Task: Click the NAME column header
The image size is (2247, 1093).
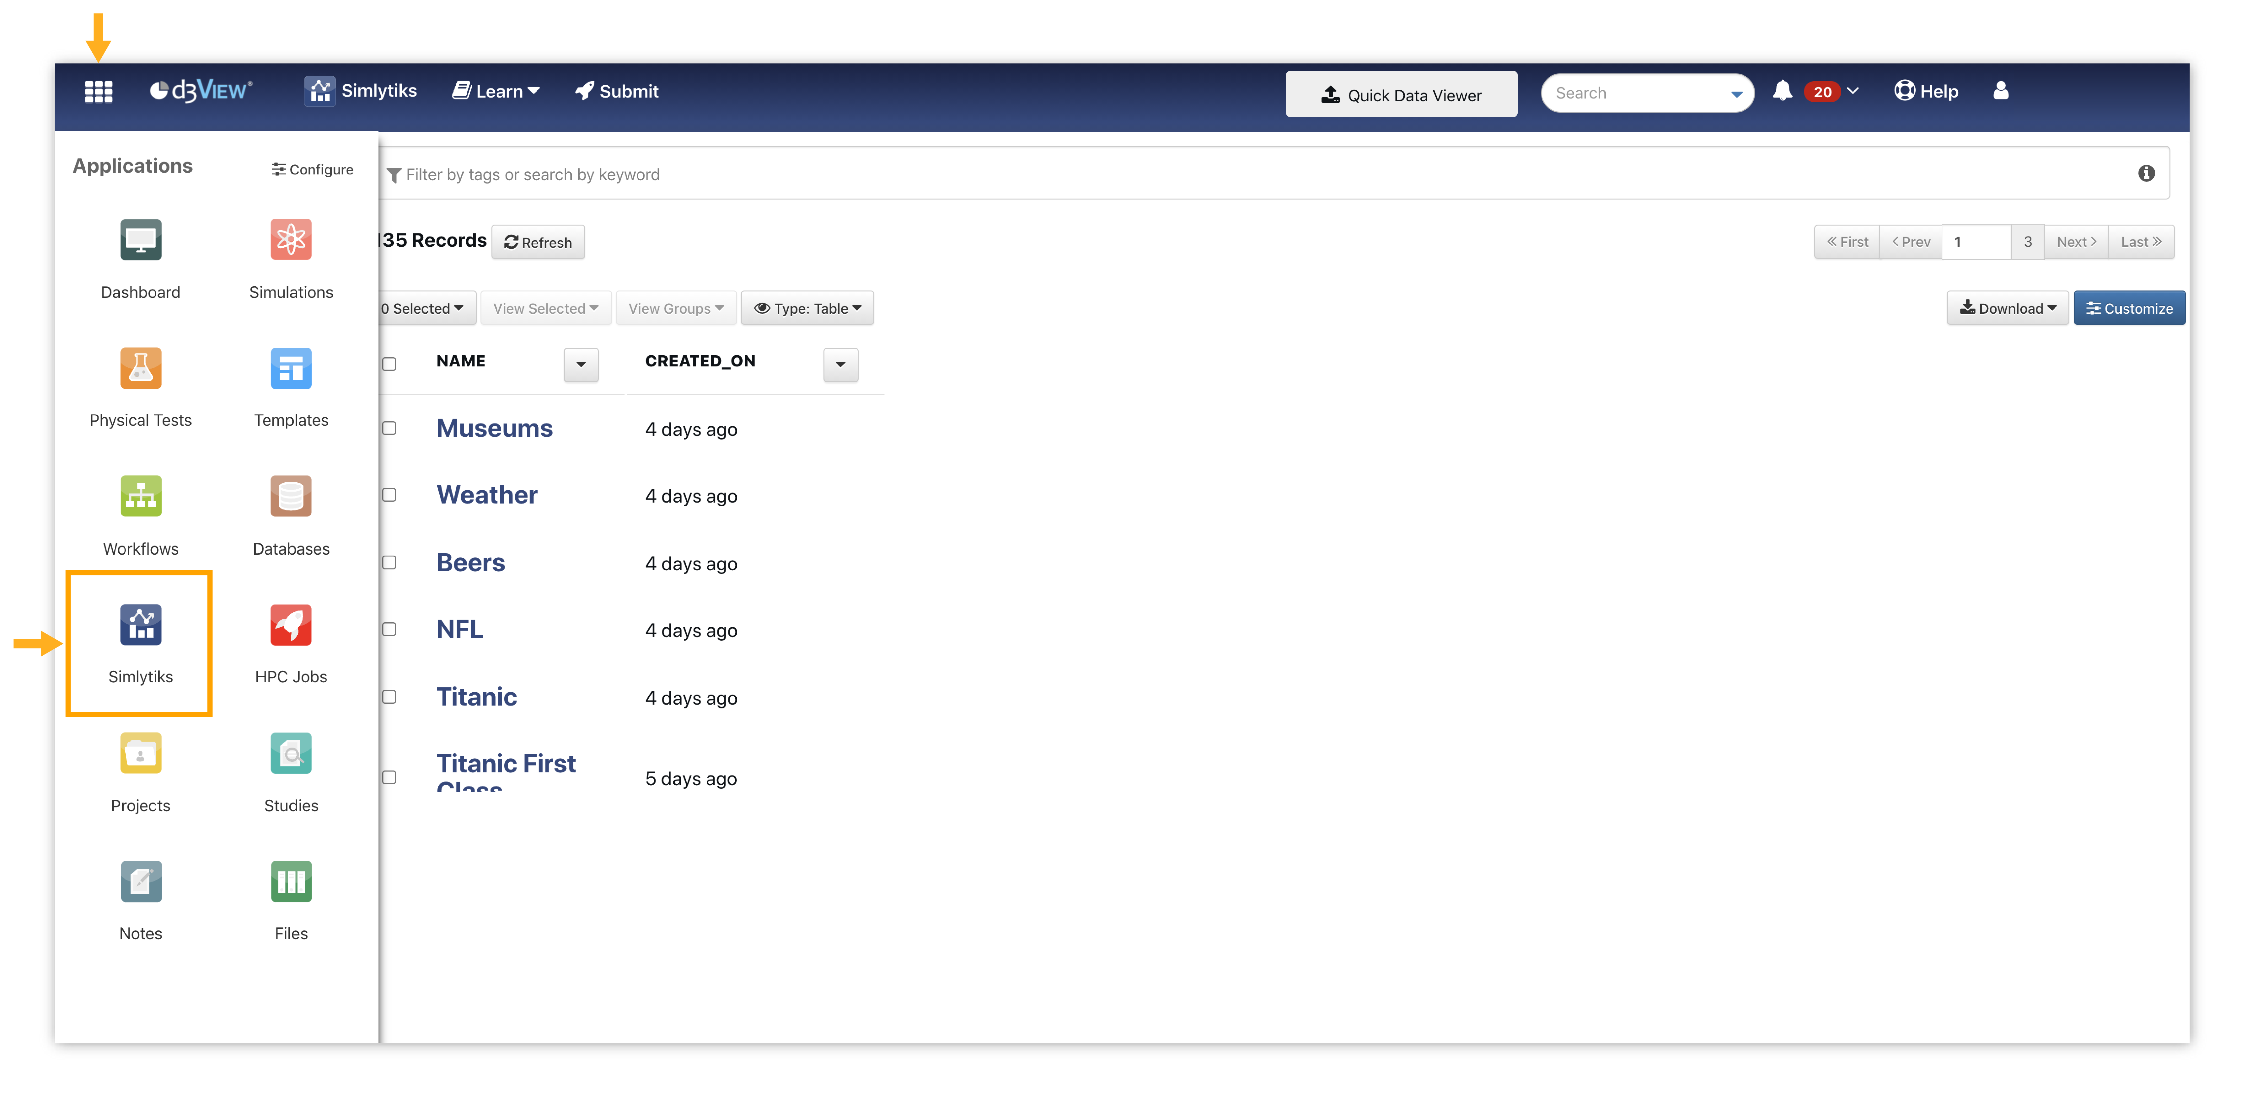Action: point(461,361)
